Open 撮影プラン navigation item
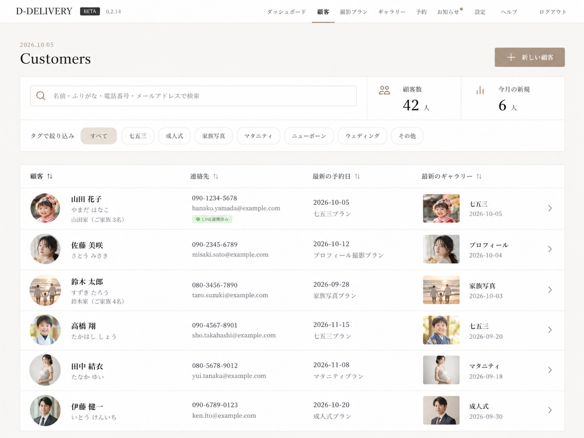 pos(354,12)
